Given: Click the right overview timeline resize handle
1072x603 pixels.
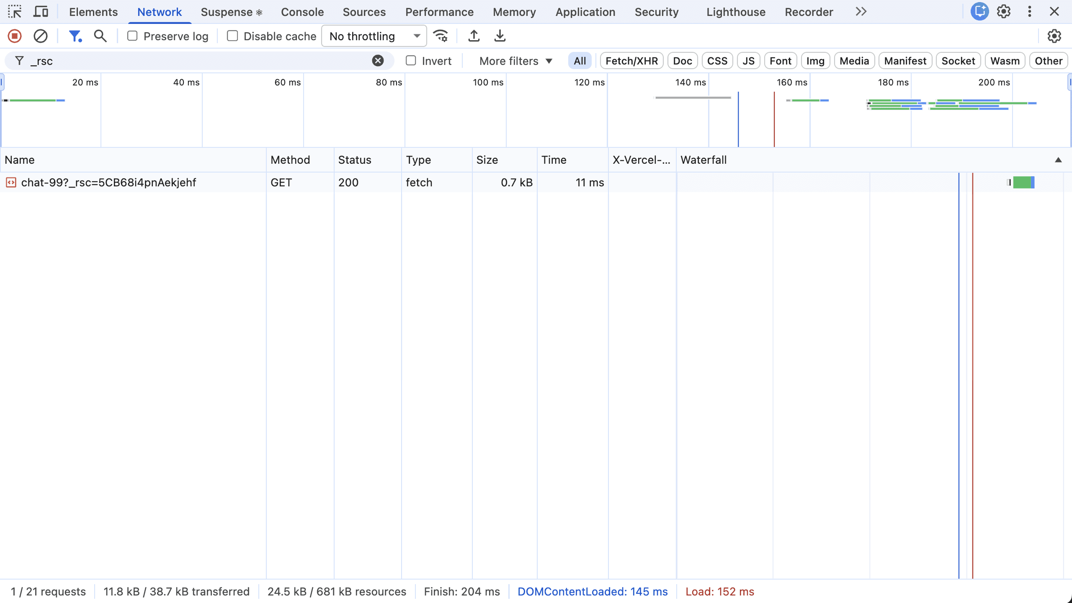Looking at the screenshot, I should click(1069, 82).
